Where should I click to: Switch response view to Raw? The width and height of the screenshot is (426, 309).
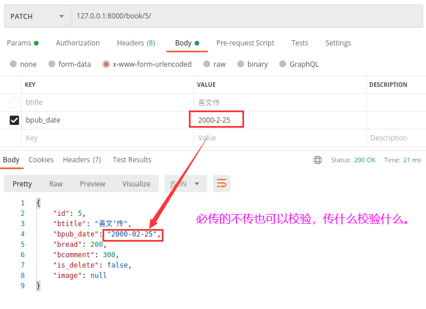(x=56, y=184)
